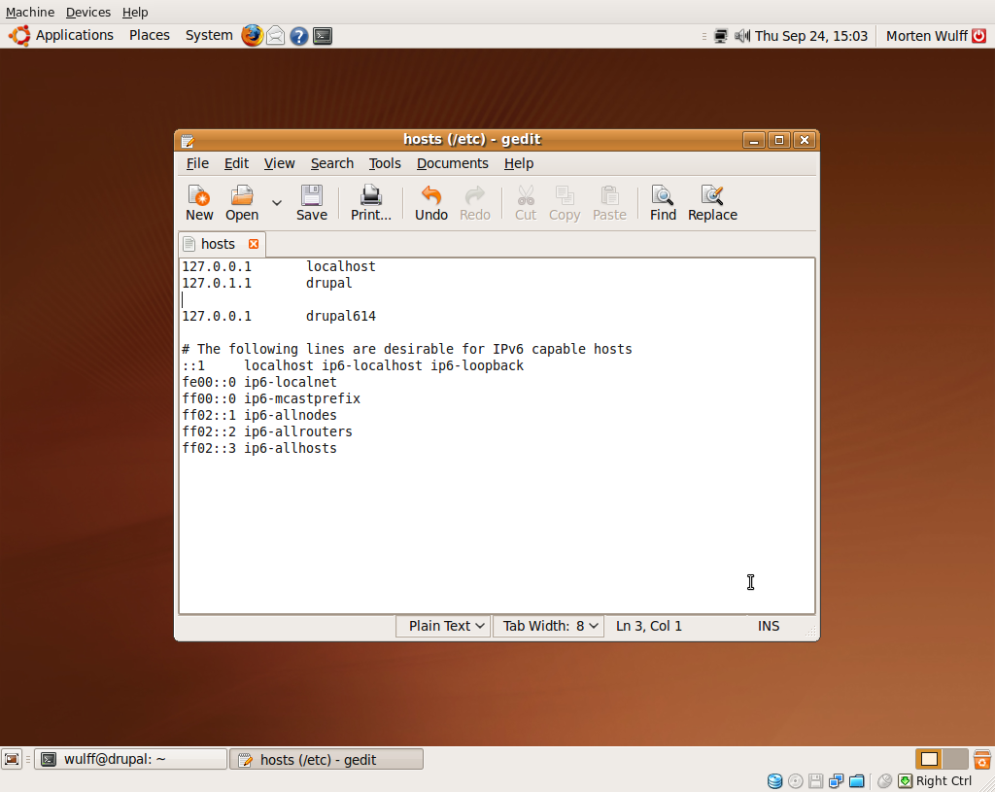
Task: Click the Redo toolbar icon
Action: click(x=474, y=203)
